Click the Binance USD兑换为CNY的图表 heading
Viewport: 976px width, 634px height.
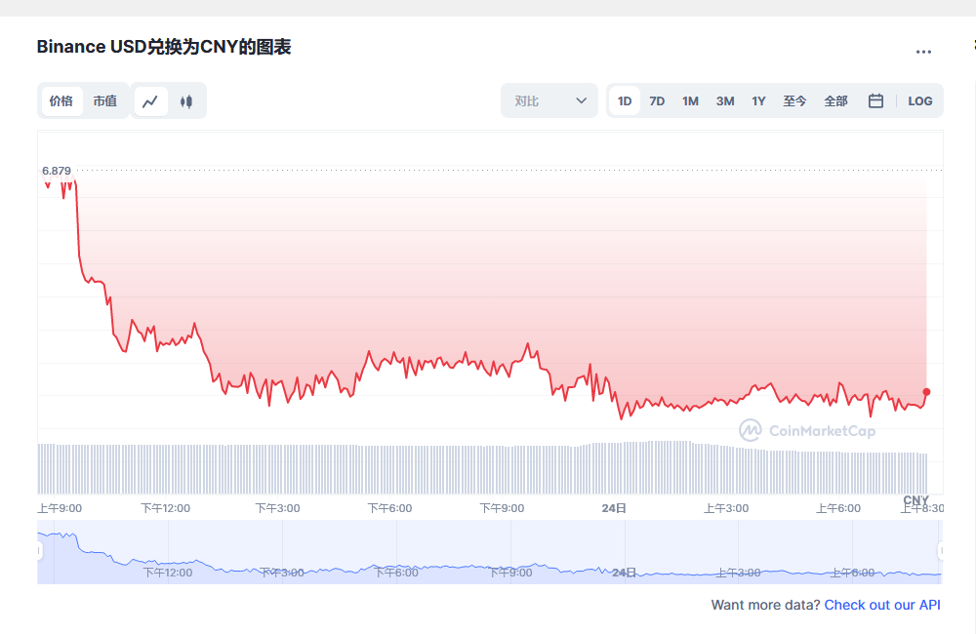pos(164,47)
